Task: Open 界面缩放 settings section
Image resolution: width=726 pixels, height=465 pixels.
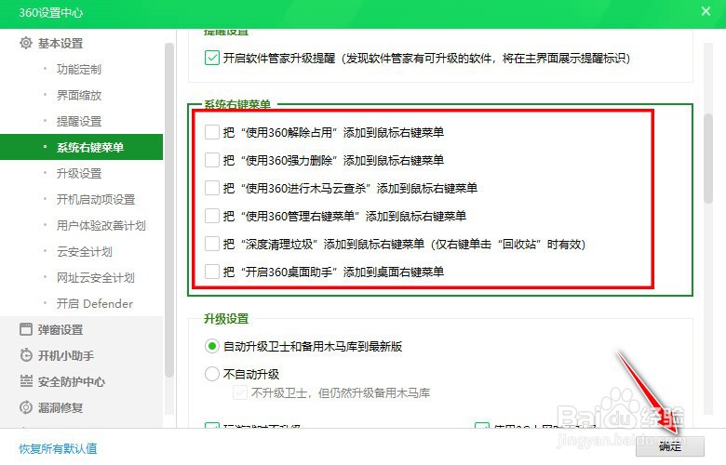Action: (79, 95)
